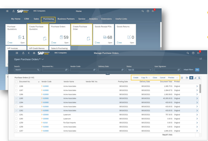Viewport: 208px width, 141px height.
Task: Open vendor link V1010 for document 1259
Action: tap(45, 123)
